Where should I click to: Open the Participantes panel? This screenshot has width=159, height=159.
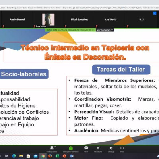(52, 149)
